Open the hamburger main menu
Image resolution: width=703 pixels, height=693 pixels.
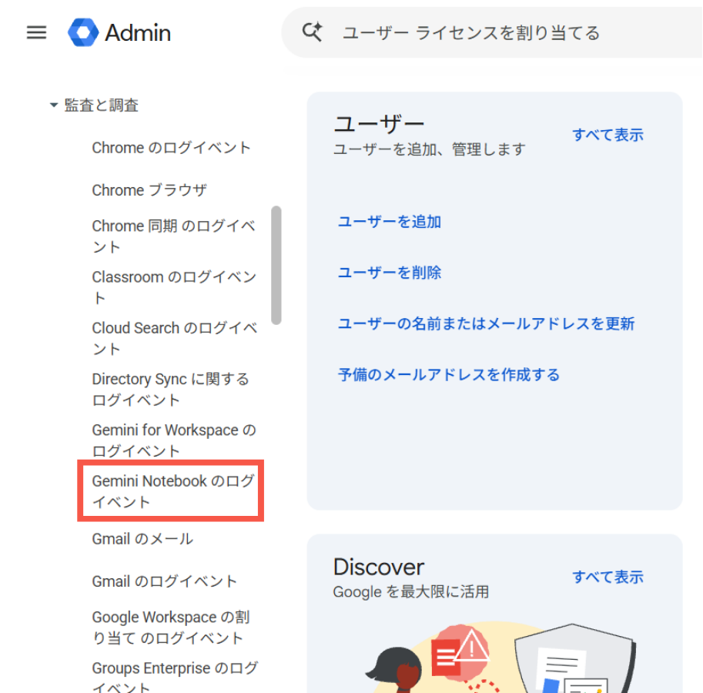[36, 32]
